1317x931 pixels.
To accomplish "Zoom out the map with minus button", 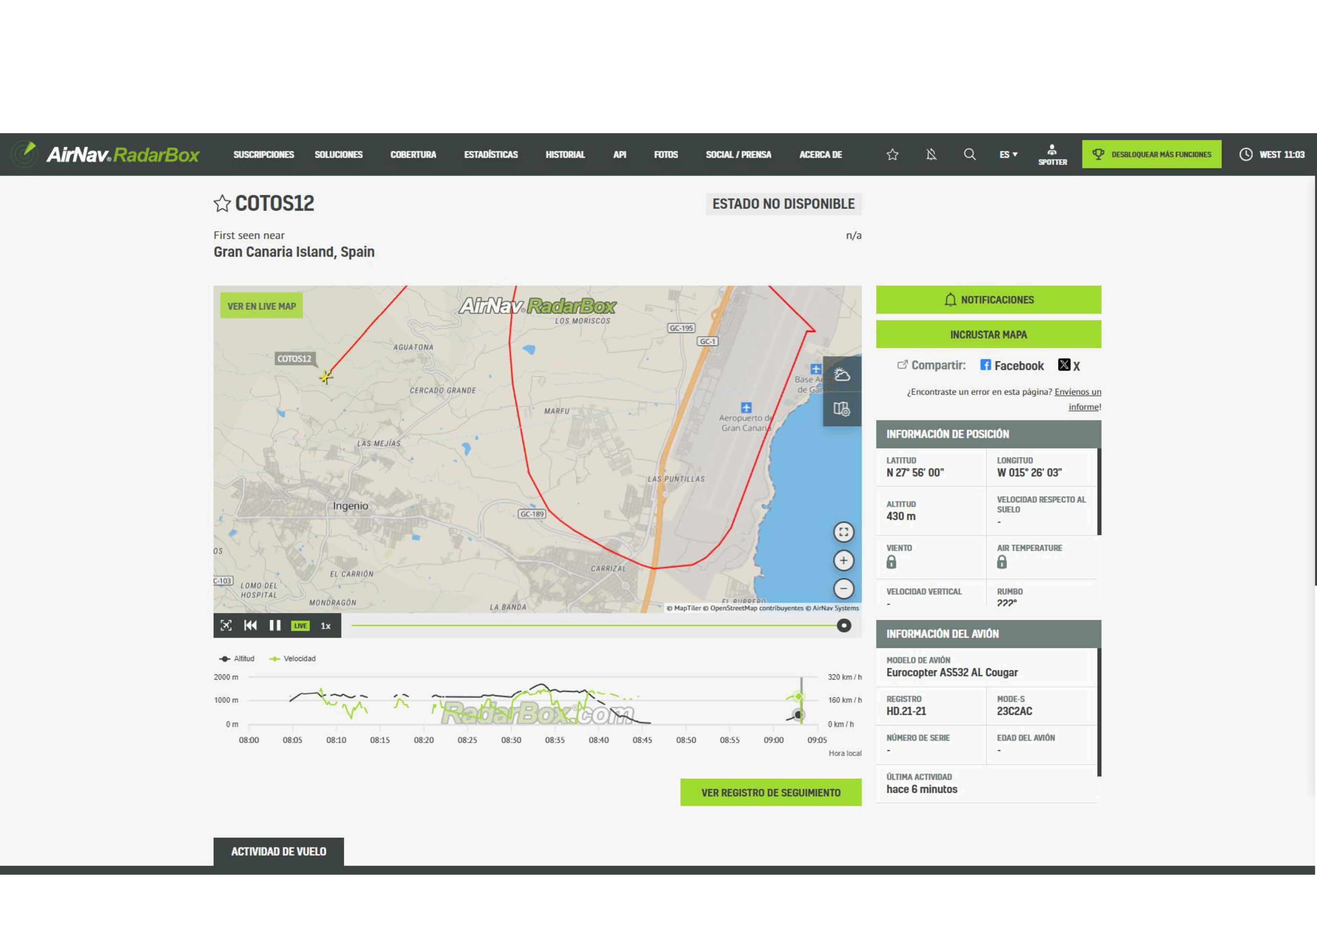I will pos(843,589).
